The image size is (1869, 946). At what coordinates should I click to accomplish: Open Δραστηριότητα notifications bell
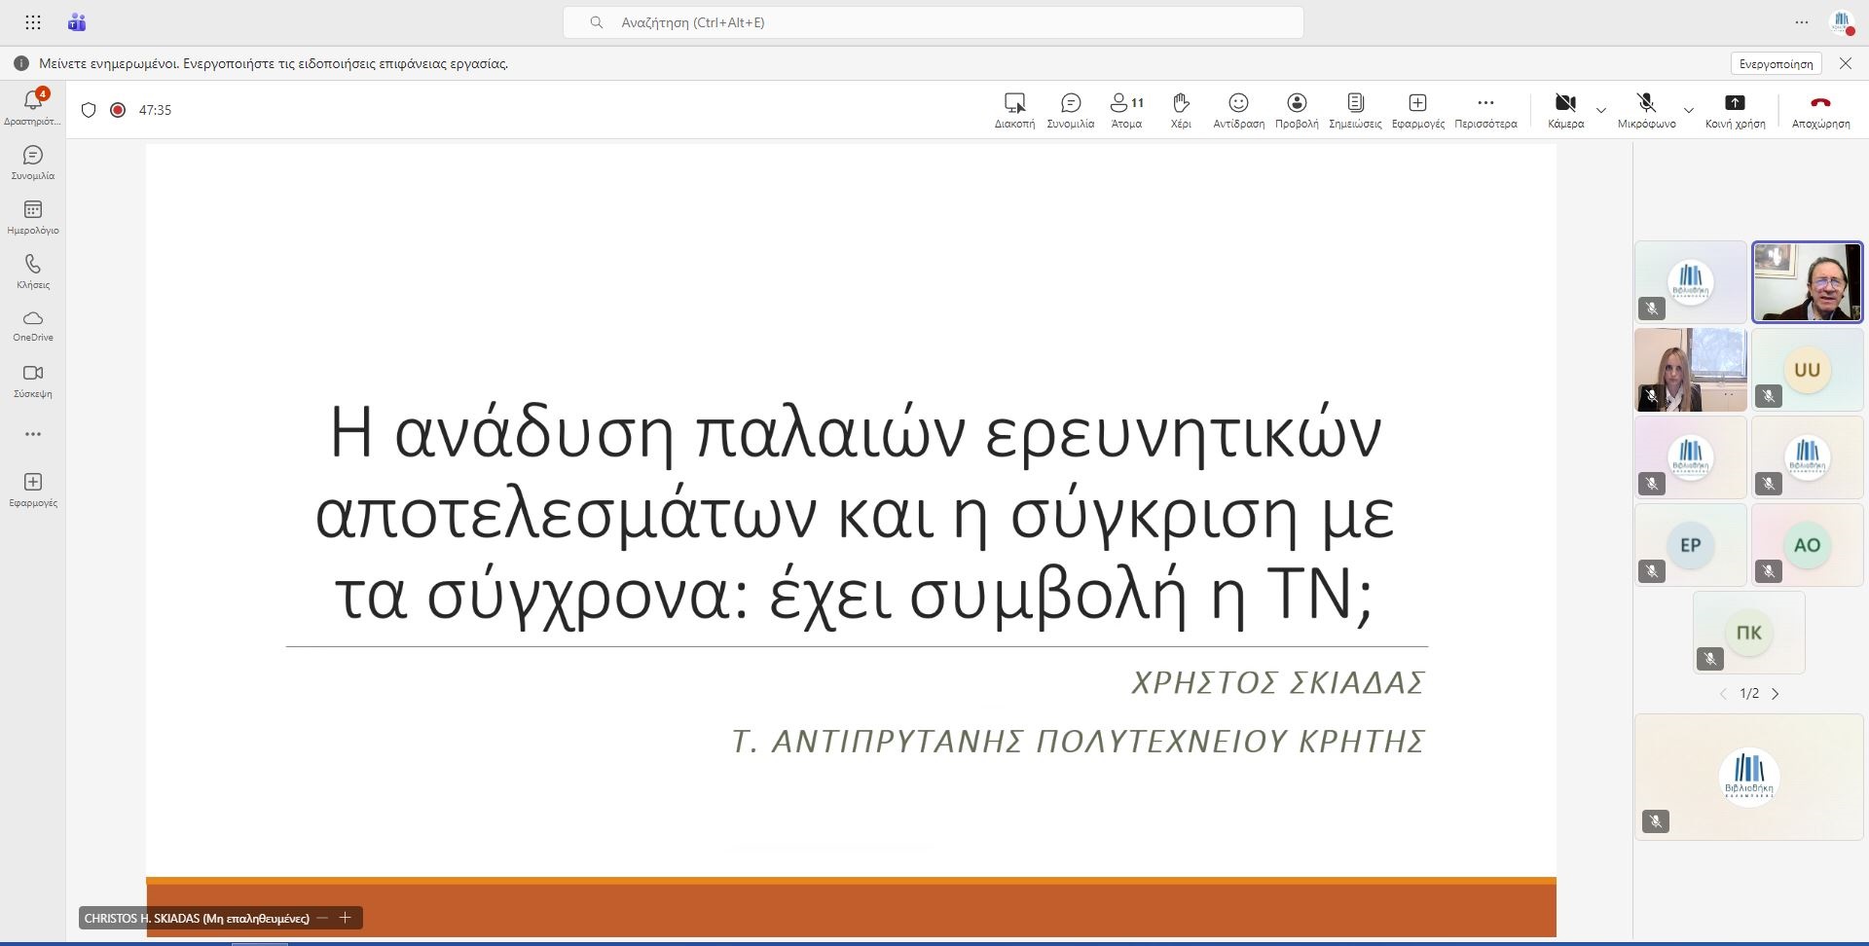33,106
